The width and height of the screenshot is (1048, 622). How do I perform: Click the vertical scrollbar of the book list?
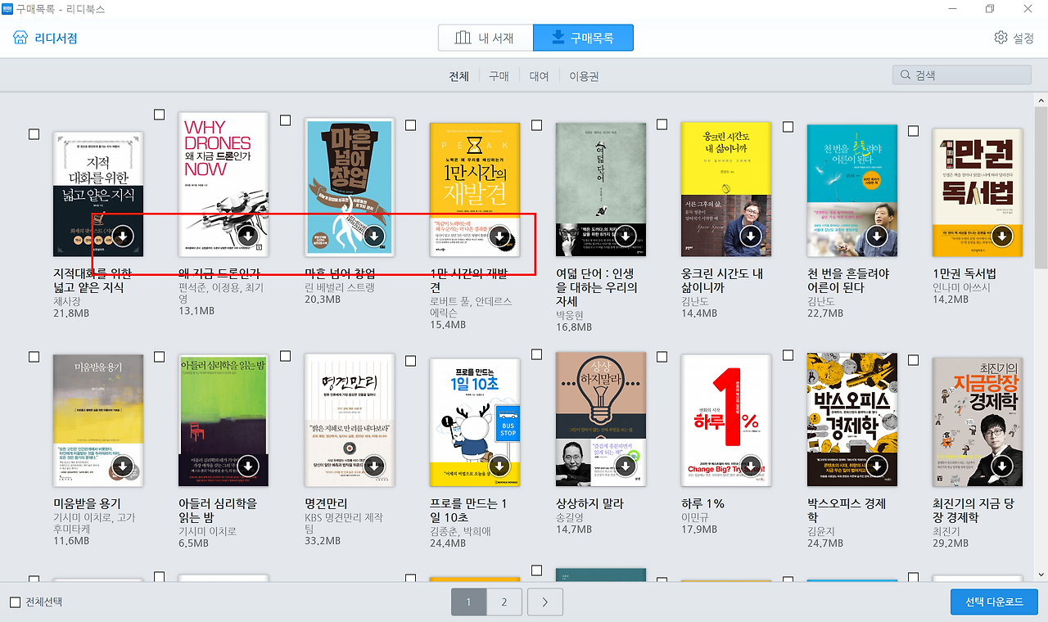pos(1041,187)
